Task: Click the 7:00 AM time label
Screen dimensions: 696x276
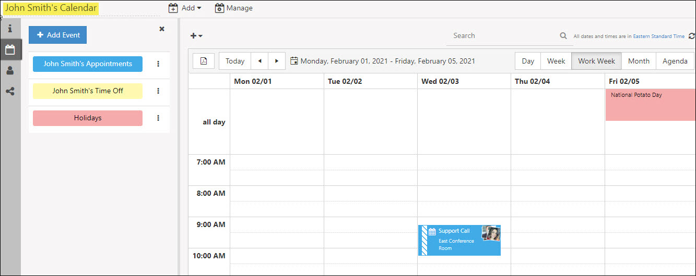Action: [211, 162]
